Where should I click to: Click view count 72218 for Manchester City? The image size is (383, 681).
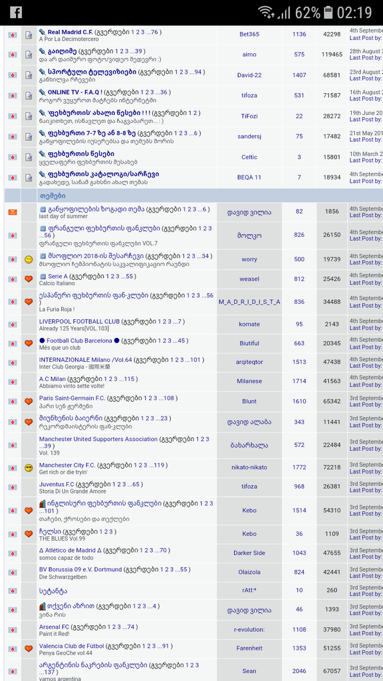tap(332, 468)
